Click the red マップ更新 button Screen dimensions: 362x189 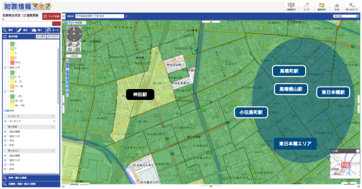(52, 17)
